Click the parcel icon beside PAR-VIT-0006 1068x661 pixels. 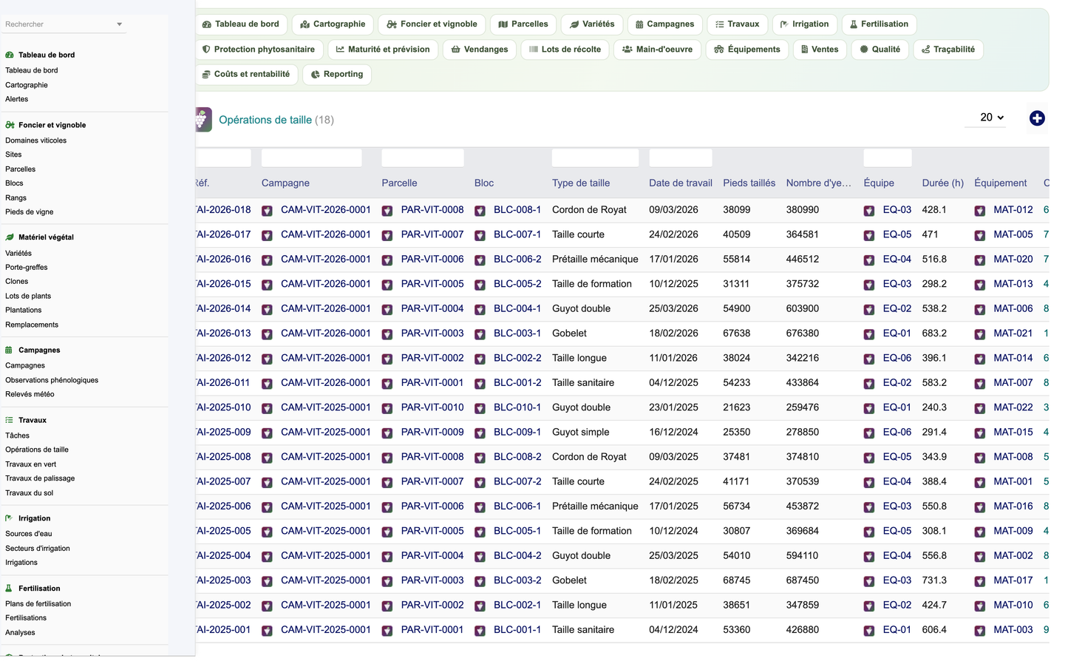pos(387,260)
